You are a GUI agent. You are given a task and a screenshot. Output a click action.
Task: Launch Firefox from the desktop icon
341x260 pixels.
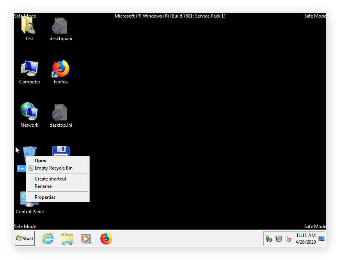(x=60, y=68)
